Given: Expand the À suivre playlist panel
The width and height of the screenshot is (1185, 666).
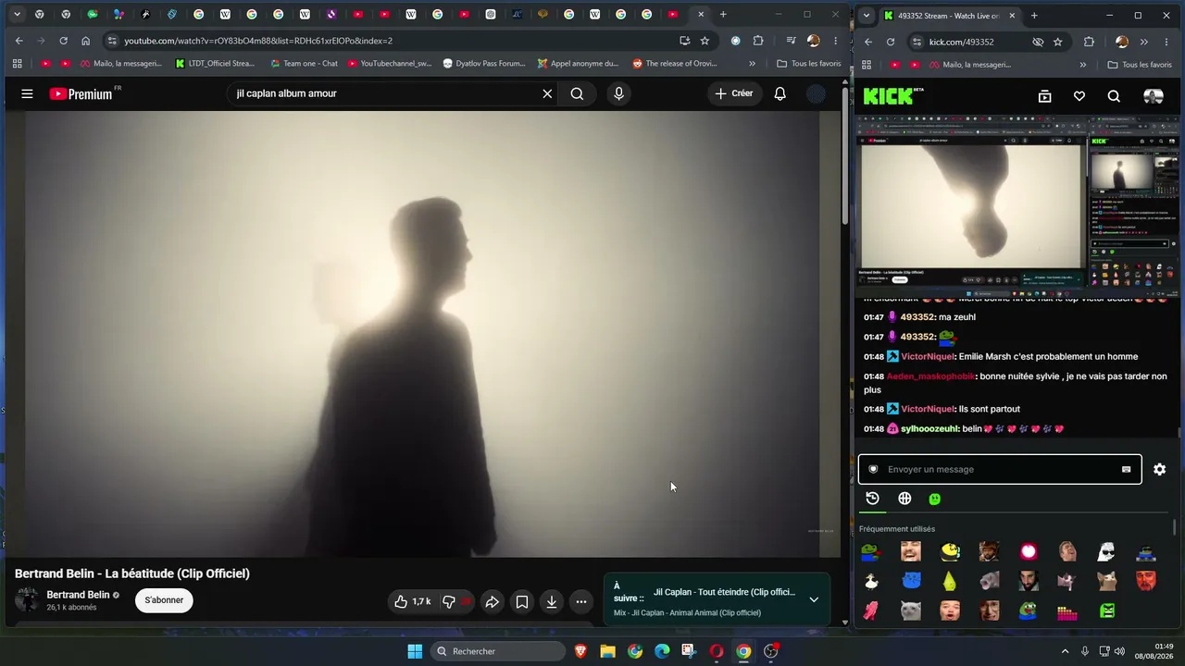Looking at the screenshot, I should click(x=814, y=599).
